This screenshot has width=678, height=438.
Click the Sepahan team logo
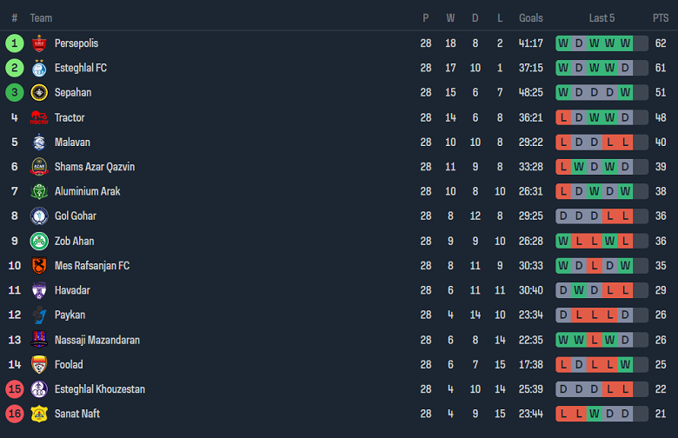(x=39, y=93)
